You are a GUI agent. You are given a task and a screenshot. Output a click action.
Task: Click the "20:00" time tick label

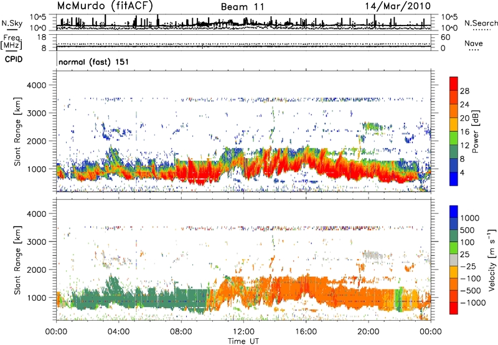369,332
